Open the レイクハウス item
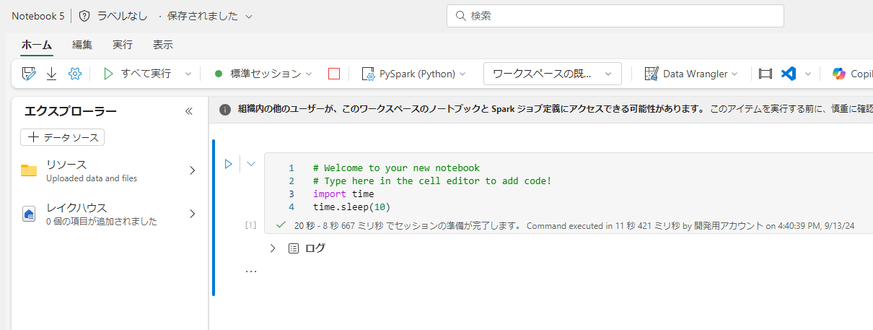The height and width of the screenshot is (330, 873). pos(109,214)
